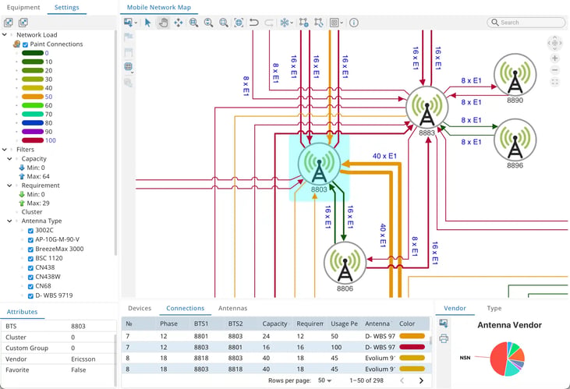Click the reroute connections icon

pos(319,23)
